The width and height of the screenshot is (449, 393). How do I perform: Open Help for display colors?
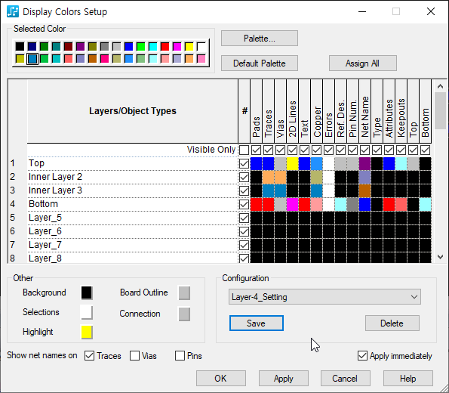point(407,379)
